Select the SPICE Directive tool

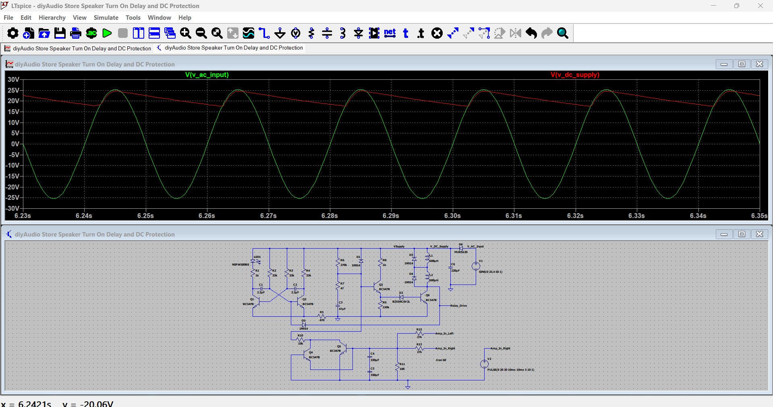421,33
